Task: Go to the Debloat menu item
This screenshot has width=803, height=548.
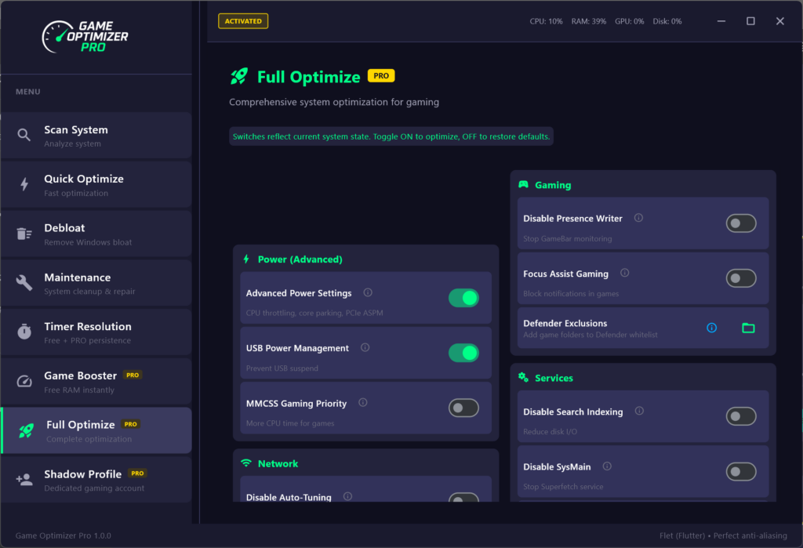Action: pyautogui.click(x=96, y=234)
